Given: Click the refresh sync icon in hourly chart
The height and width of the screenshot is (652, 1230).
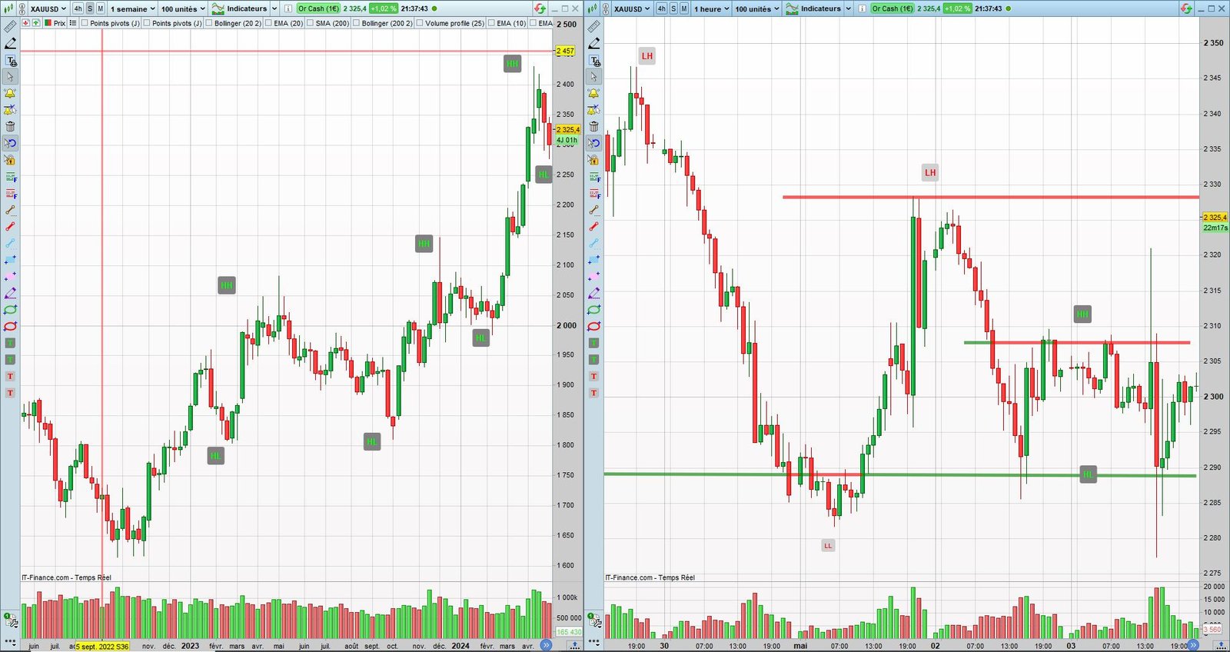Looking at the screenshot, I should coord(1186,8).
